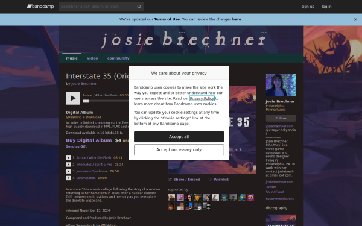
Task: Open the first supporter avatar
Action: coord(171,198)
